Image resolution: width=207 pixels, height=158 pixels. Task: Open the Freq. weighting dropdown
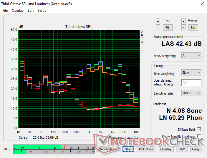[191, 56]
